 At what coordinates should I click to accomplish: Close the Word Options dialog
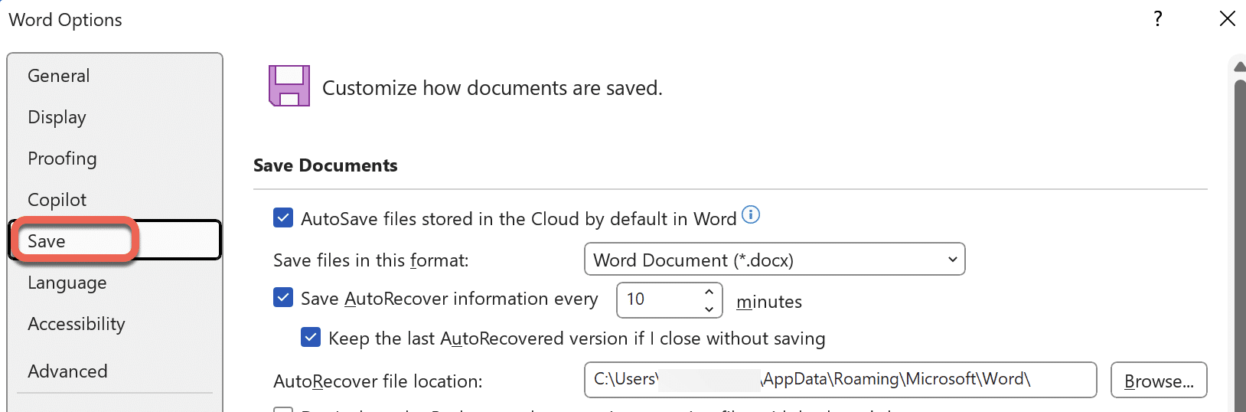click(x=1227, y=19)
